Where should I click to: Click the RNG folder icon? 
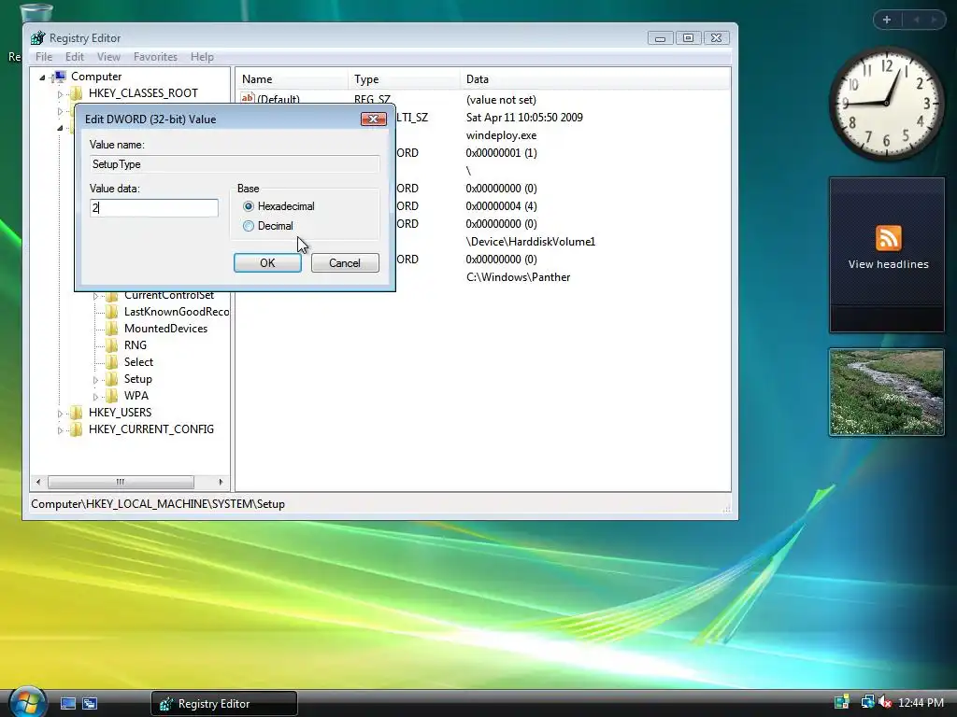point(112,345)
